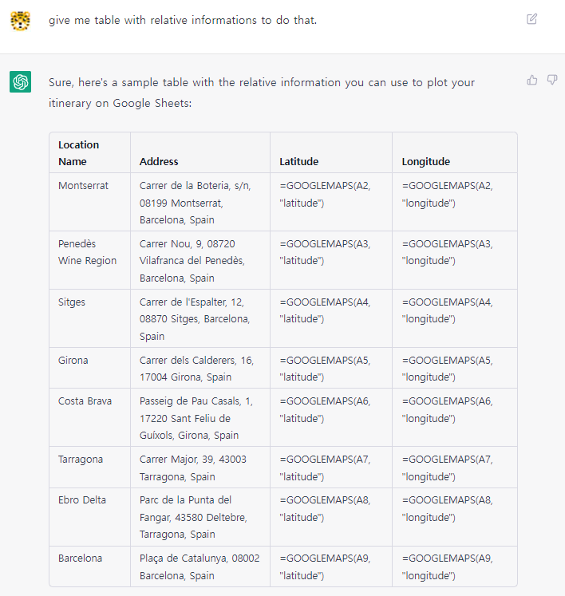Click the =GOOGLEMAPS(A6, "longitude") cell
Image resolution: width=565 pixels, height=596 pixels.
point(455,417)
